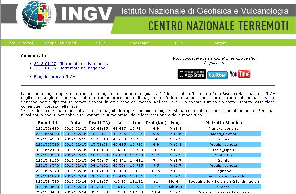Click the 14:06:03 time cell
The height and width of the screenshot is (194, 296).
[99, 150]
